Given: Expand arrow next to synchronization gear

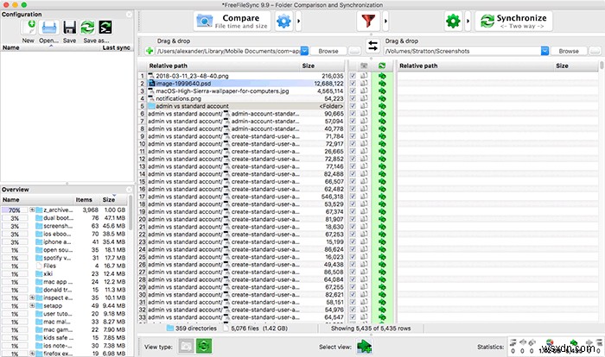Looking at the screenshot, I should [x=468, y=21].
